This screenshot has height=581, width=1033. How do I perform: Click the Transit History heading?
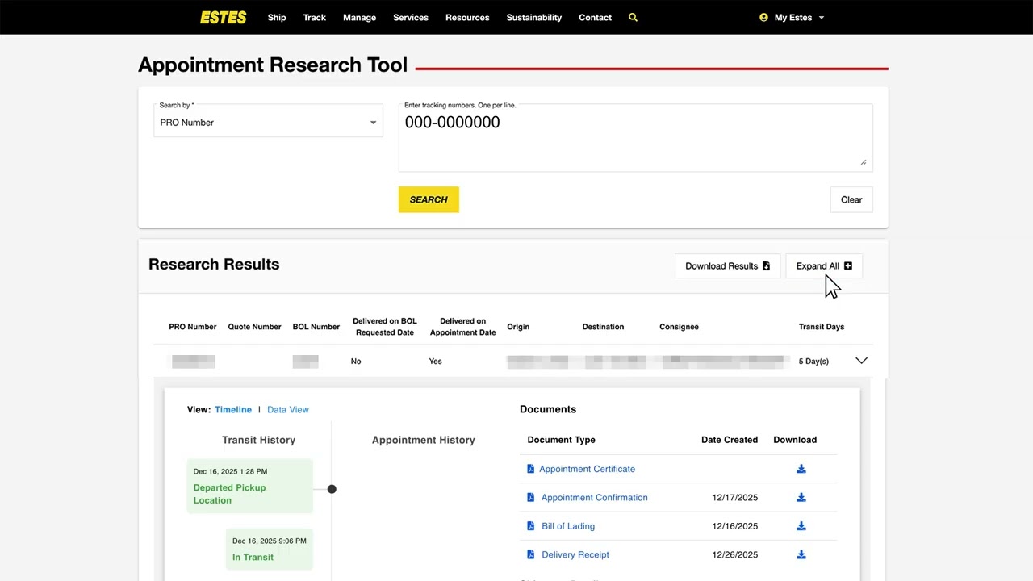(x=258, y=440)
